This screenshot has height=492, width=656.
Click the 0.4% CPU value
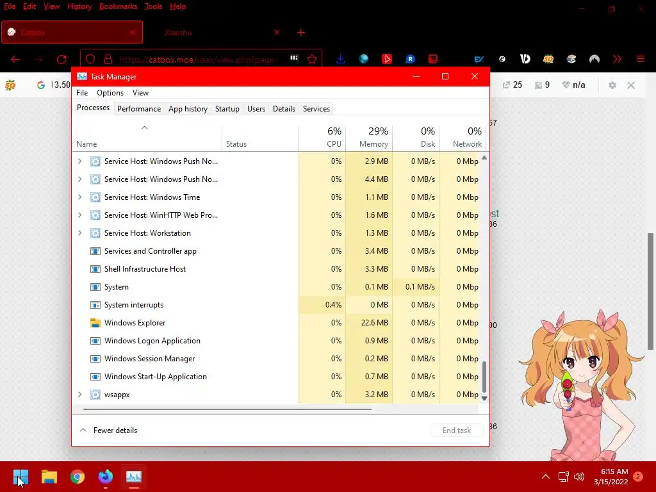333,305
